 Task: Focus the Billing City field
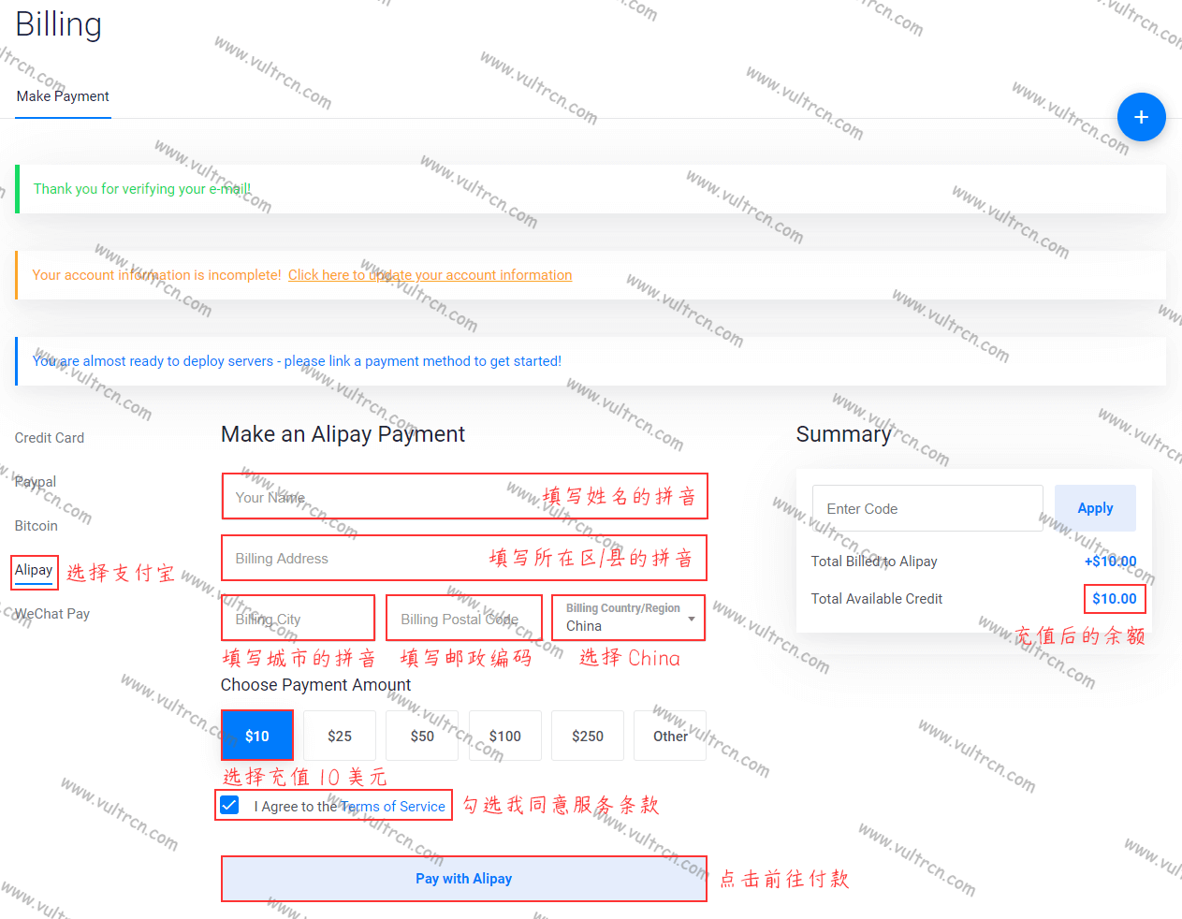coord(298,619)
